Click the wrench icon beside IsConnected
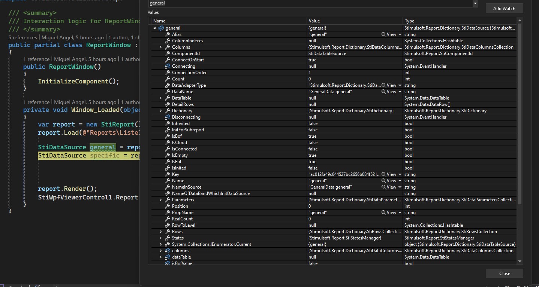This screenshot has height=287, width=539. pos(168,149)
